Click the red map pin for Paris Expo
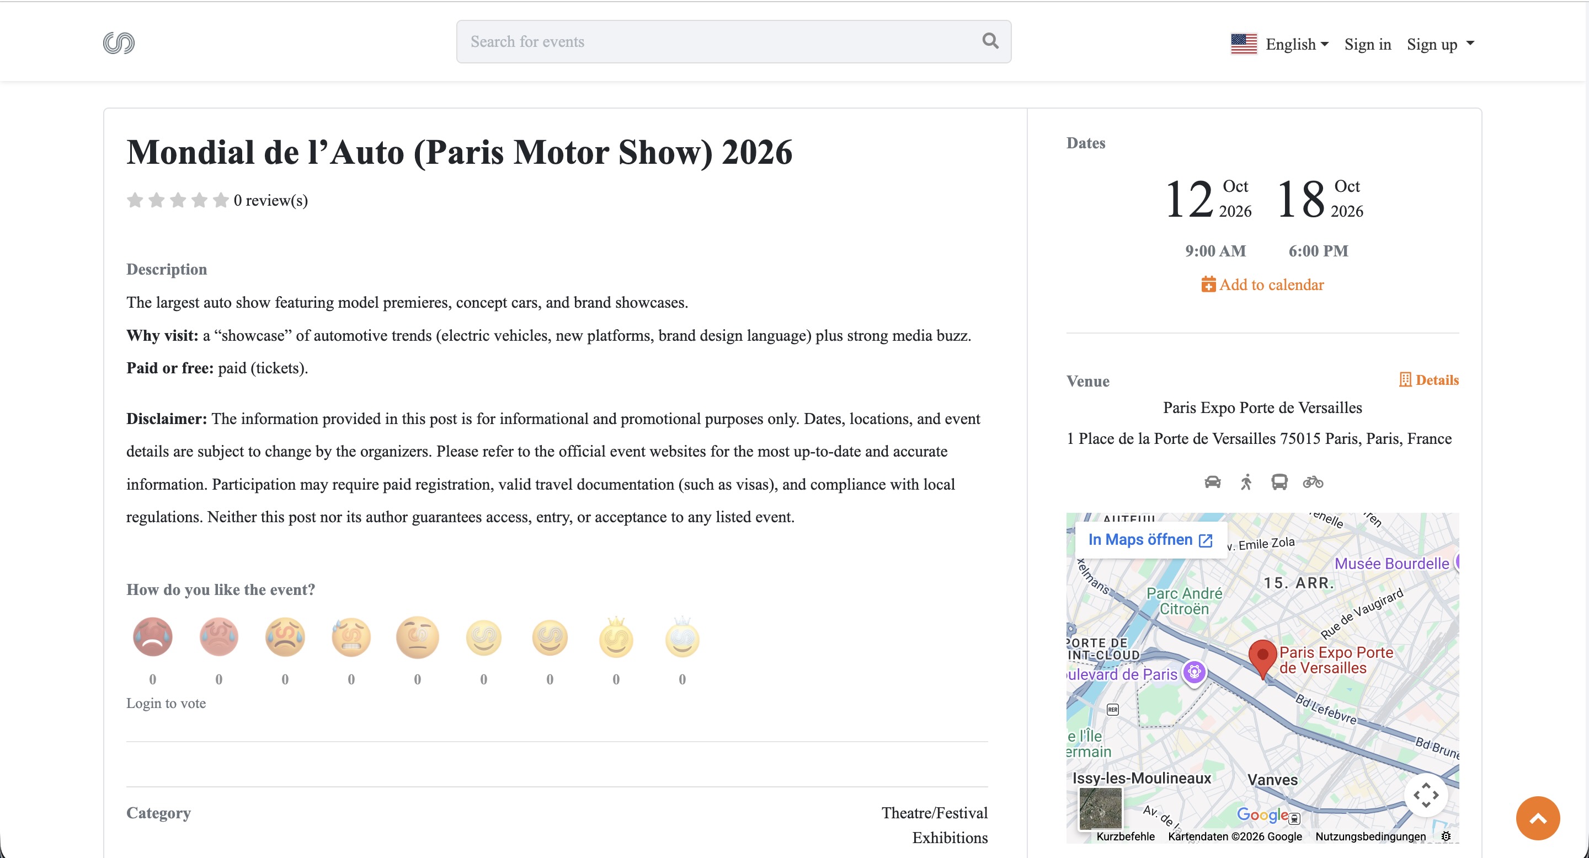Viewport: 1589px width, 858px height. tap(1262, 659)
